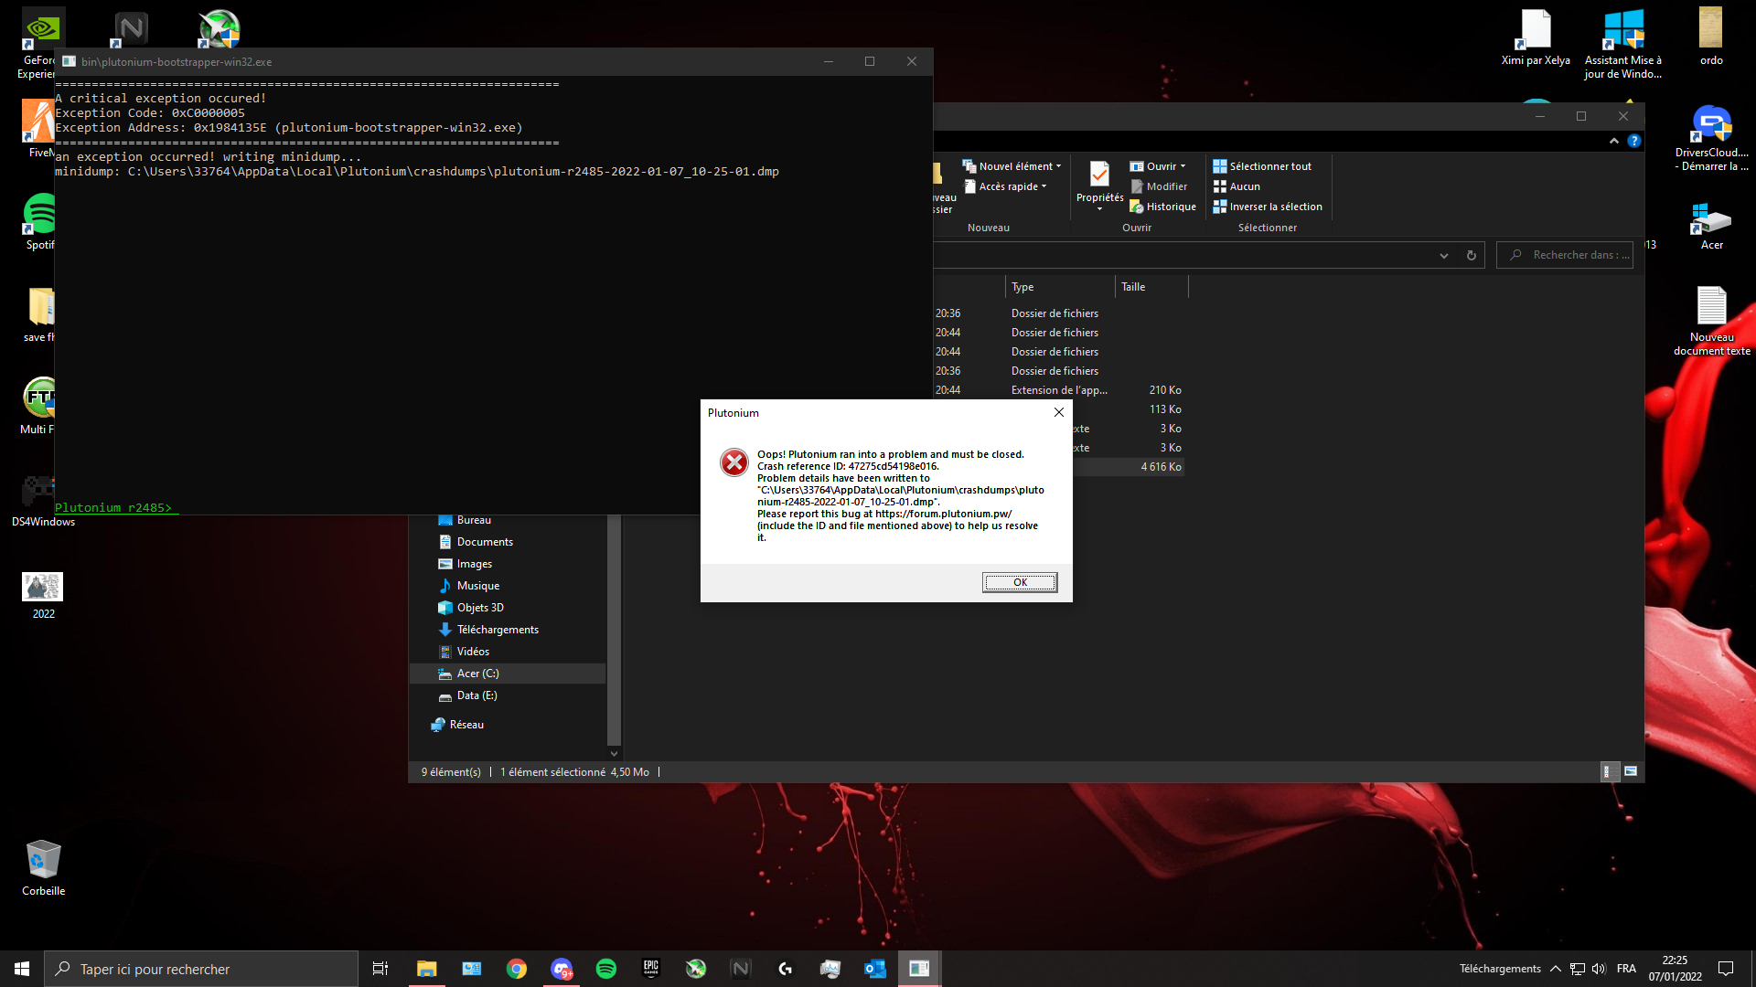Click Modifier in the Explorer ribbon
The width and height of the screenshot is (1756, 987).
point(1159,186)
